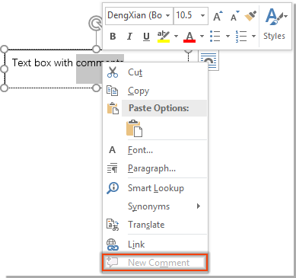Click the Translate icon

pyautogui.click(x=113, y=225)
